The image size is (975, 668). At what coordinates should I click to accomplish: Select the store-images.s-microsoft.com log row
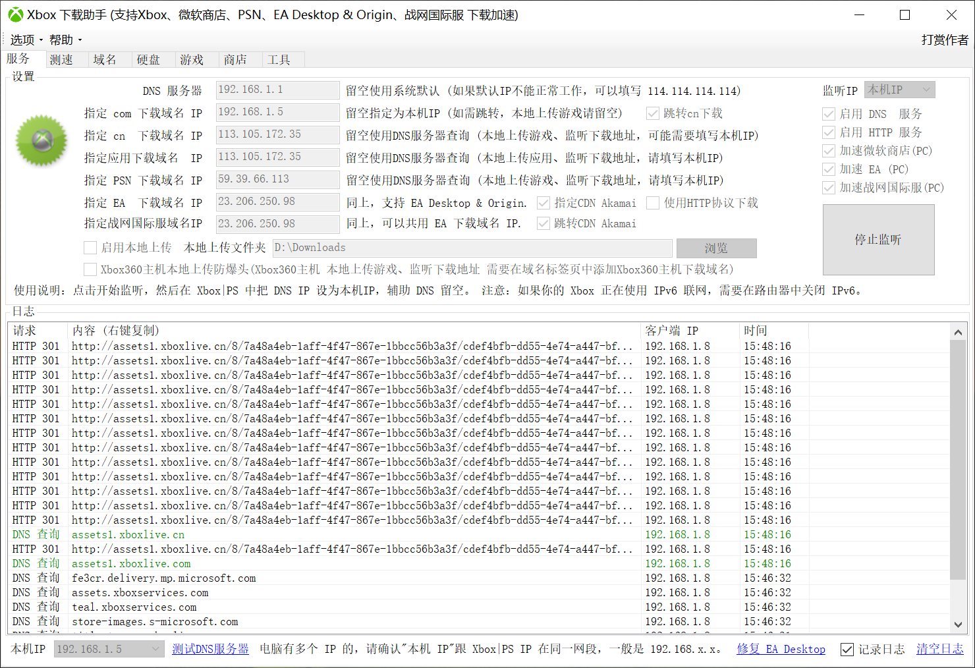[480, 621]
